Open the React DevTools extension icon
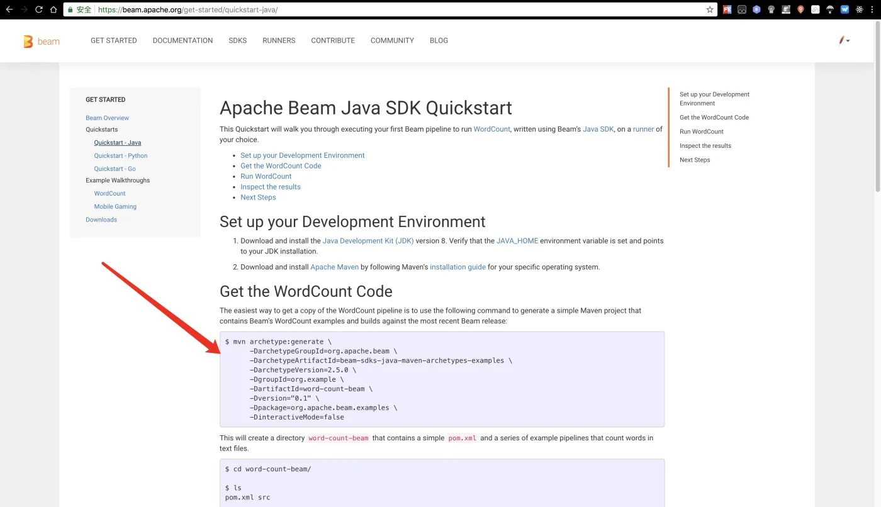This screenshot has width=881, height=507. (860, 9)
